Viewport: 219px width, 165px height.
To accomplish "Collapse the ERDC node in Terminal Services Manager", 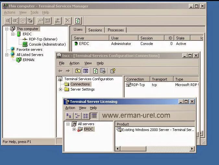I will [13, 34].
